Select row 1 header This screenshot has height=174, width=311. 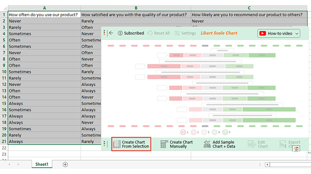tap(4, 15)
